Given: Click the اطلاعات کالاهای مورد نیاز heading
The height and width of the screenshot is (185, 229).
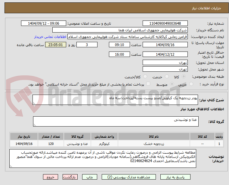Looking at the screenshot, I should point(202,109).
